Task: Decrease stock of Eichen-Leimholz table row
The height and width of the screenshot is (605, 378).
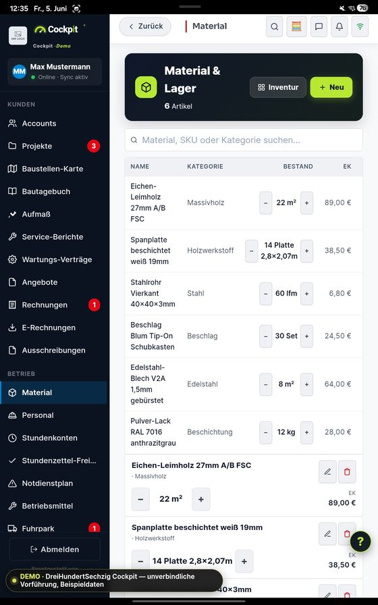Action: (266, 203)
